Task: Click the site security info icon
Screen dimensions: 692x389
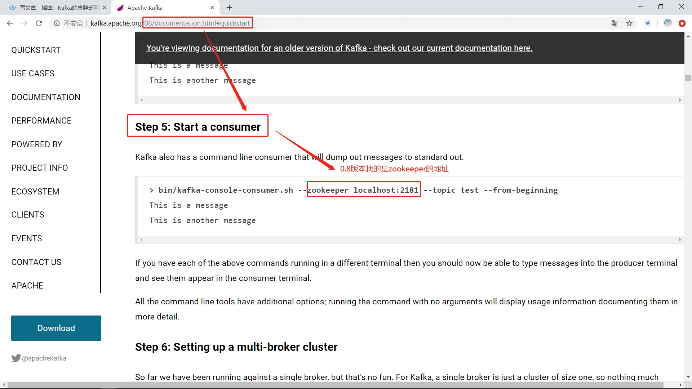Action: [x=57, y=23]
